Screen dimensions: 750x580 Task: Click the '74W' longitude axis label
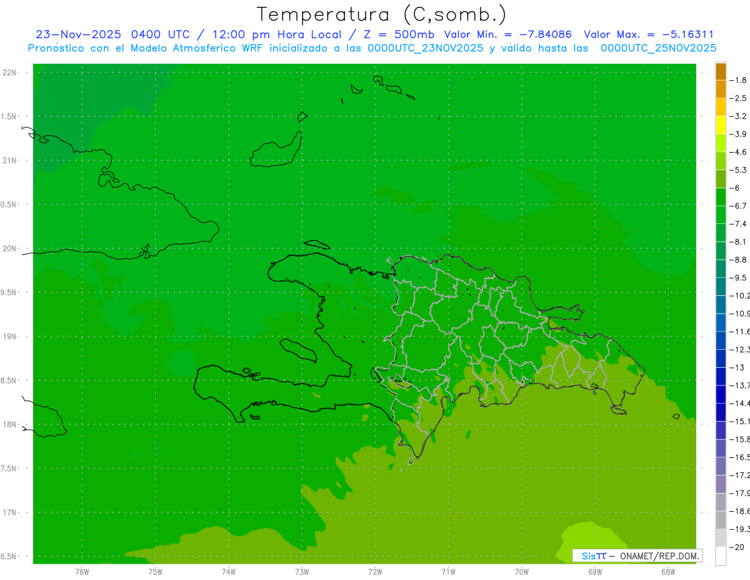[229, 572]
